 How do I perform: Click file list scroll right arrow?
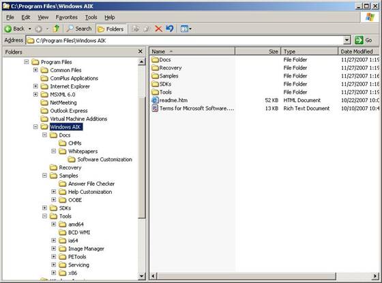[x=375, y=276]
